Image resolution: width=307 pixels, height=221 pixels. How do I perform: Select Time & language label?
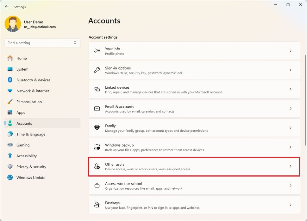(x=31, y=134)
